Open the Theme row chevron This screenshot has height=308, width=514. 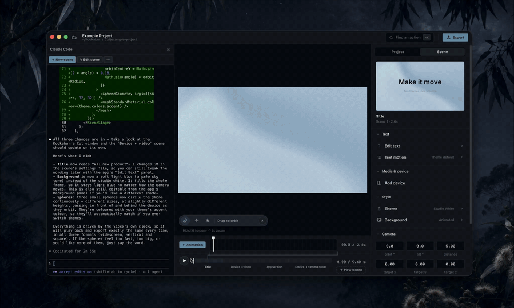point(462,209)
